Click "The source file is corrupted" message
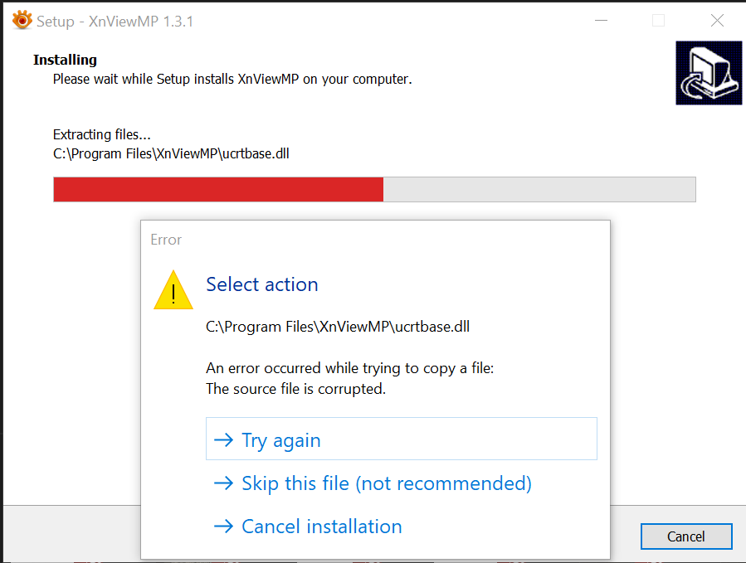Screen dimensions: 746x563 pyautogui.click(x=295, y=388)
